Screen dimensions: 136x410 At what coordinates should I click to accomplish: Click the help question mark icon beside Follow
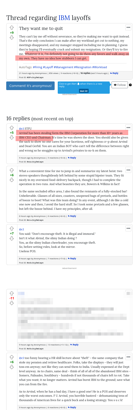pos(130,85)
